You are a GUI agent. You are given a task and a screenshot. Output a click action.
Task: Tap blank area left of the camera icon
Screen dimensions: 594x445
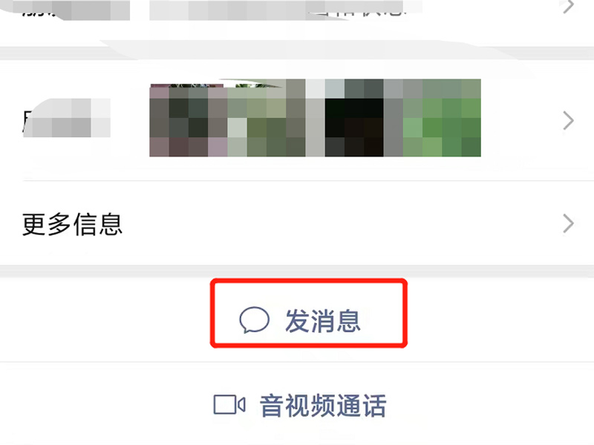(x=106, y=406)
